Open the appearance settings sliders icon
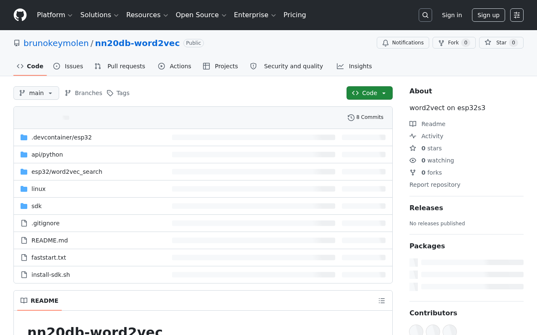Screen dimensions: 537x335 [517, 15]
